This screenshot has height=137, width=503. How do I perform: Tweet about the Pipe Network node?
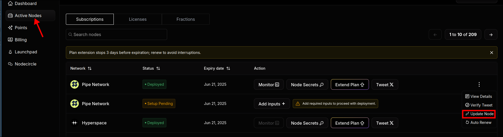point(385,84)
